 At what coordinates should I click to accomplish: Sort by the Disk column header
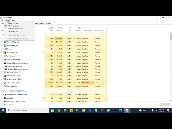tap(68, 29)
